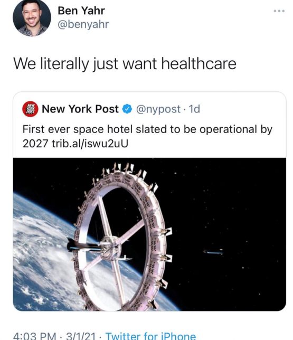Click the blue verified badge

[127, 109]
